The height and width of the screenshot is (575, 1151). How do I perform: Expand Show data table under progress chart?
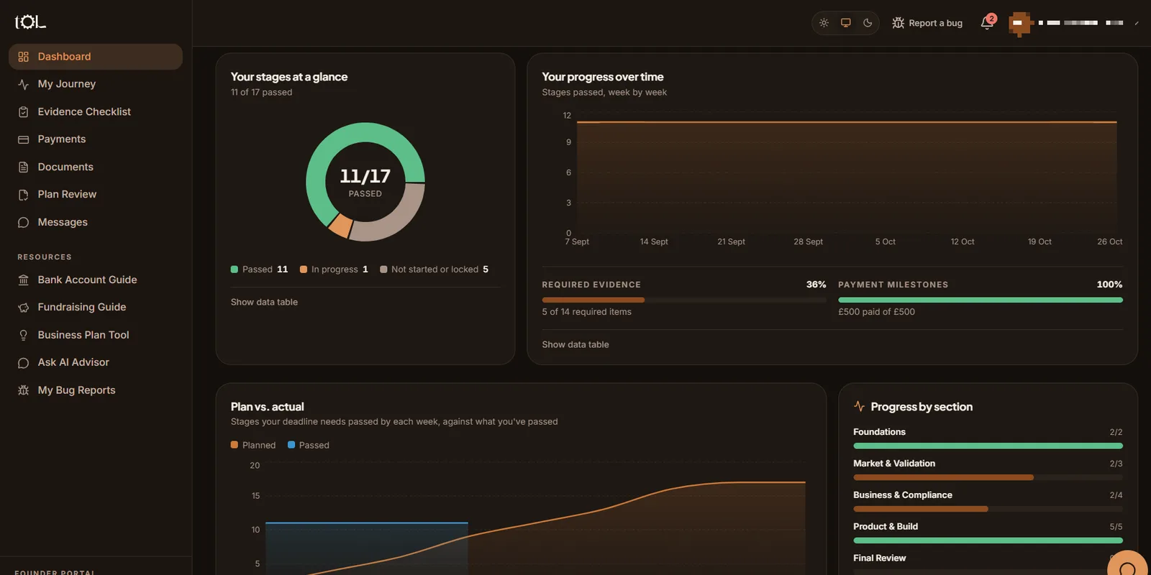click(575, 344)
